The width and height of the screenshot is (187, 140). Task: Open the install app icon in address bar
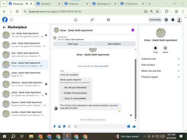pyautogui.click(x=145, y=12)
